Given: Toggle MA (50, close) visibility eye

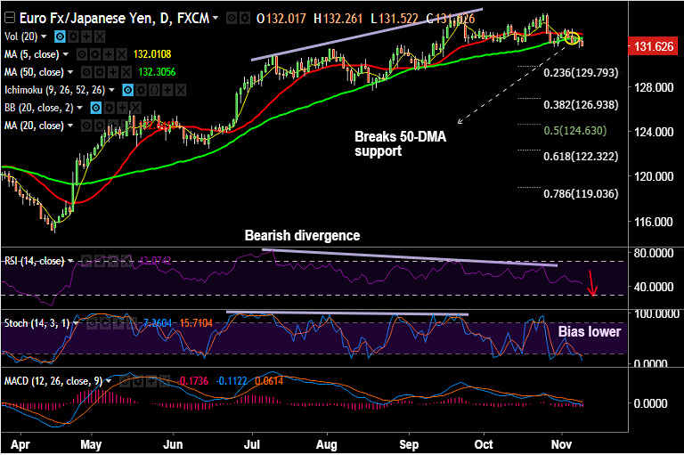Looking at the screenshot, I should (x=86, y=72).
